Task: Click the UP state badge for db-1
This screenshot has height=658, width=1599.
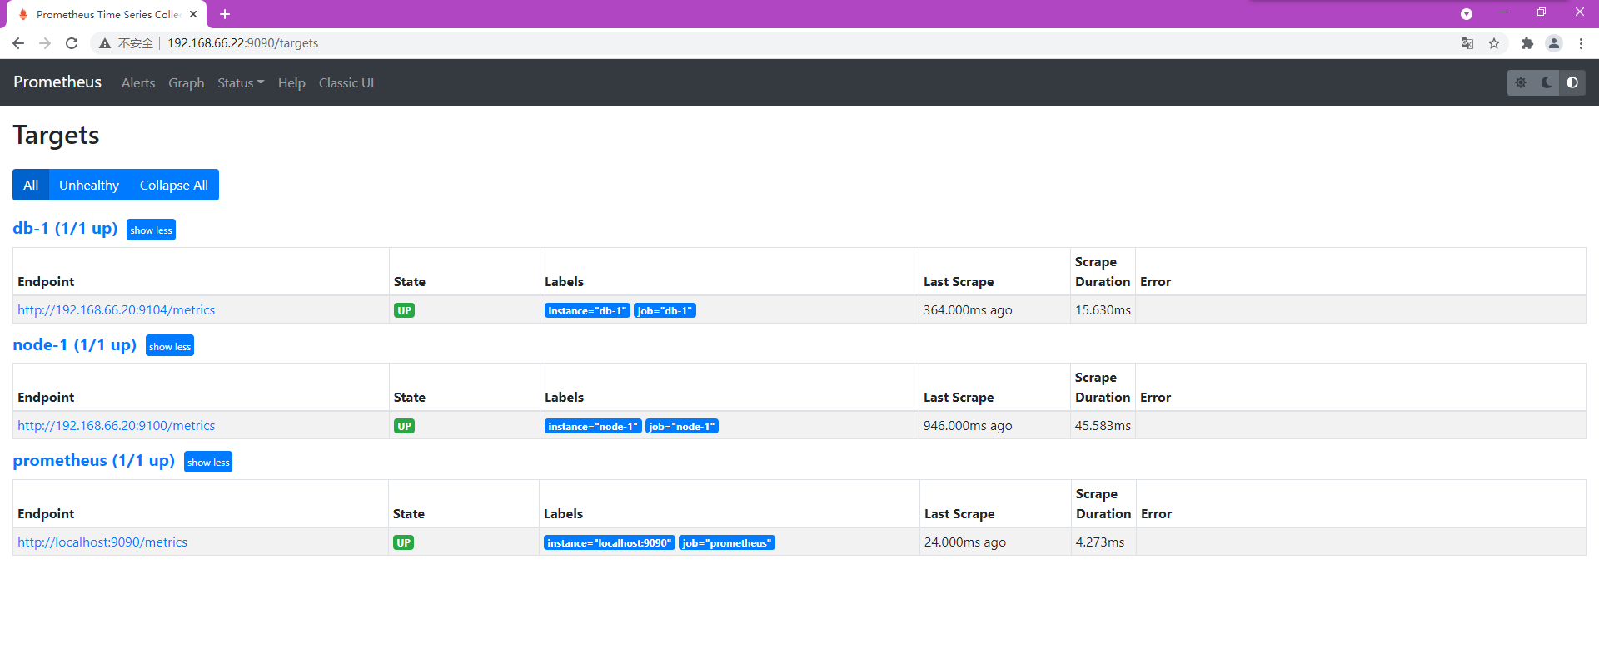Action: coord(404,310)
